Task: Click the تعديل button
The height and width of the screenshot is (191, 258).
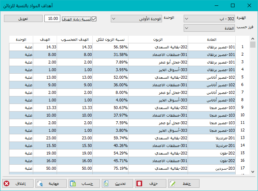Action: pos(23,18)
